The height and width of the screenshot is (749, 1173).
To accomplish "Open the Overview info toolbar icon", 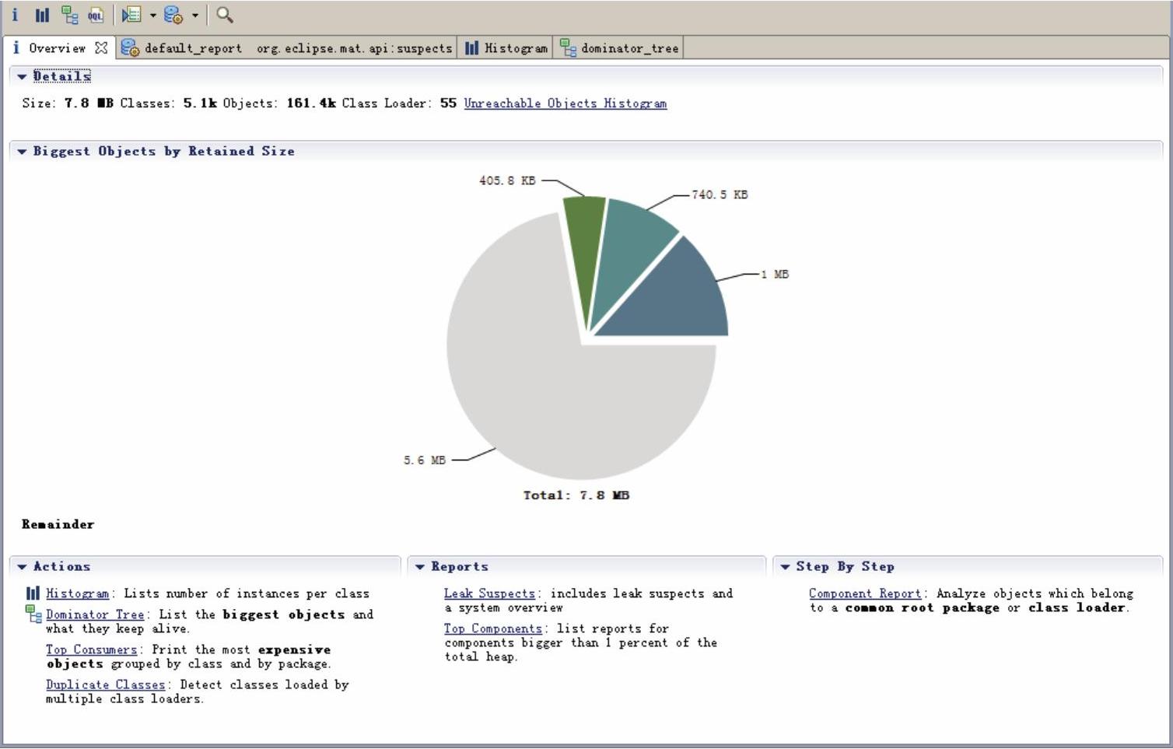I will (x=15, y=14).
